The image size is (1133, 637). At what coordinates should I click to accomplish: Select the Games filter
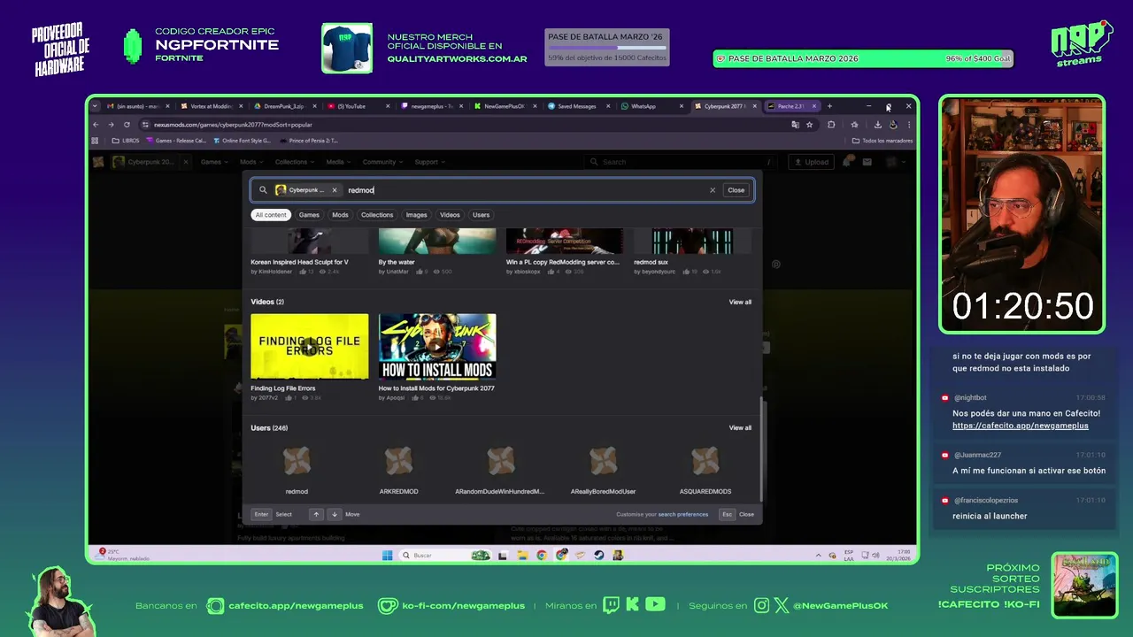(309, 215)
